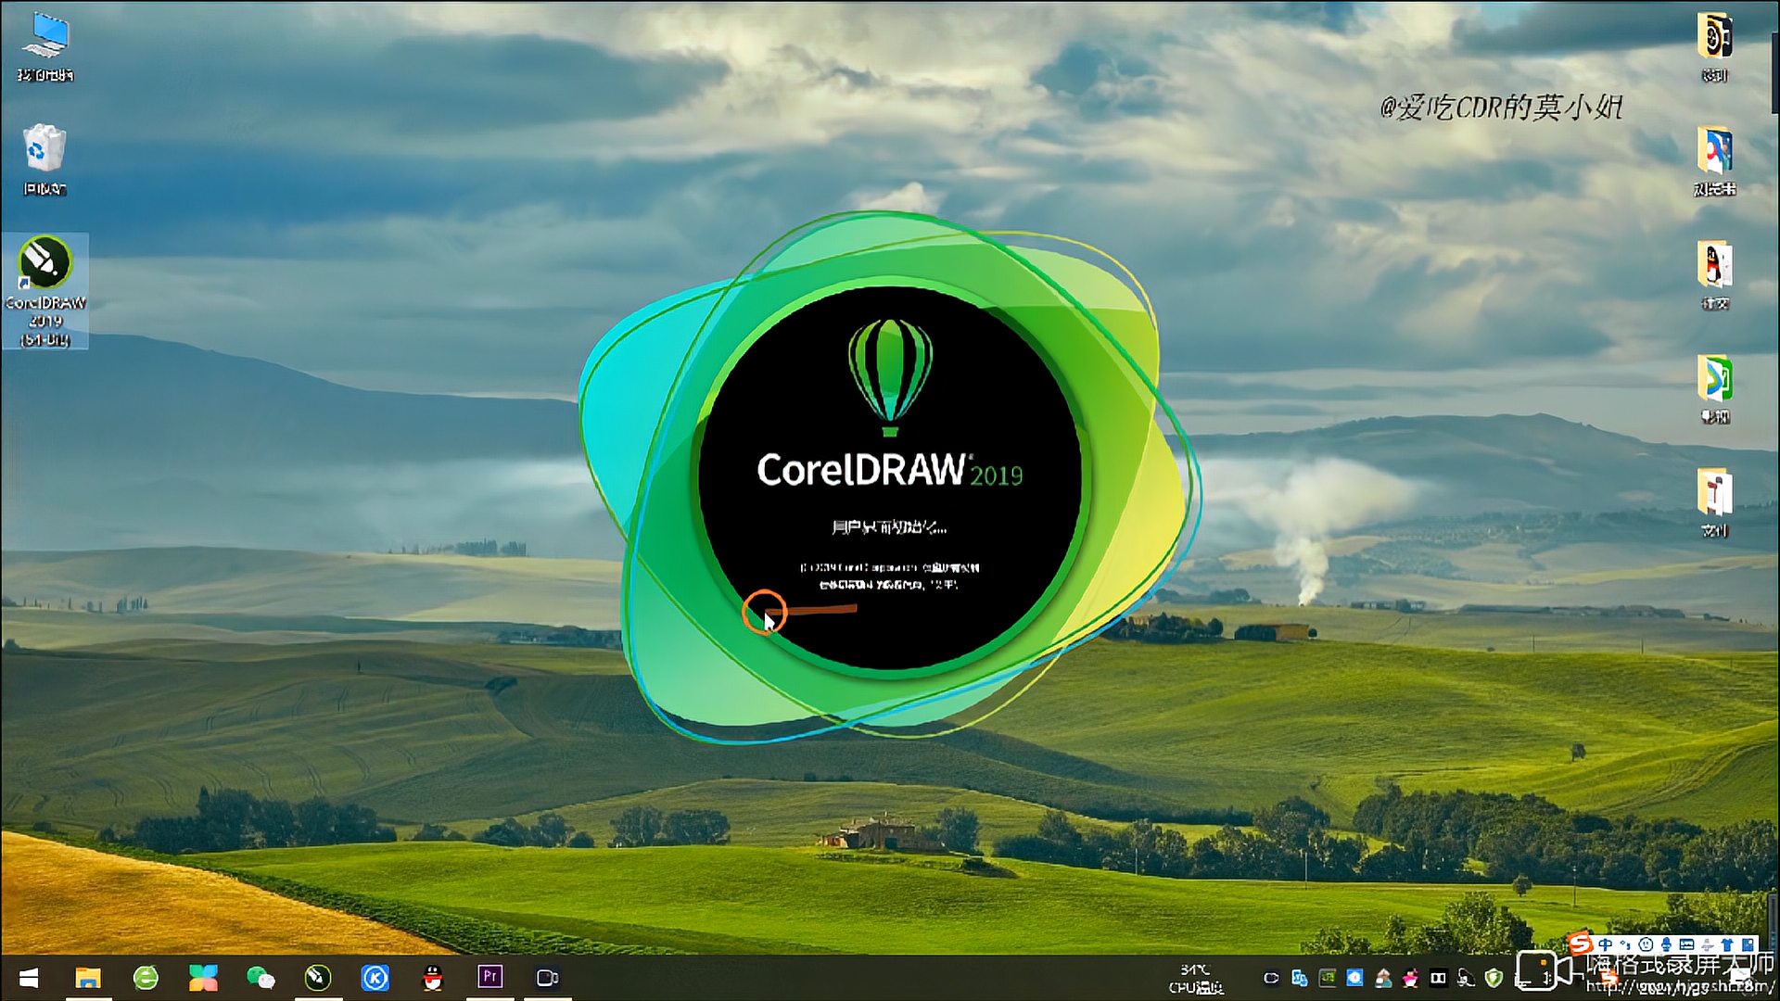Toggle Chinese input mode in Sogou bar
Viewport: 1780px width, 1001px height.
1606,945
